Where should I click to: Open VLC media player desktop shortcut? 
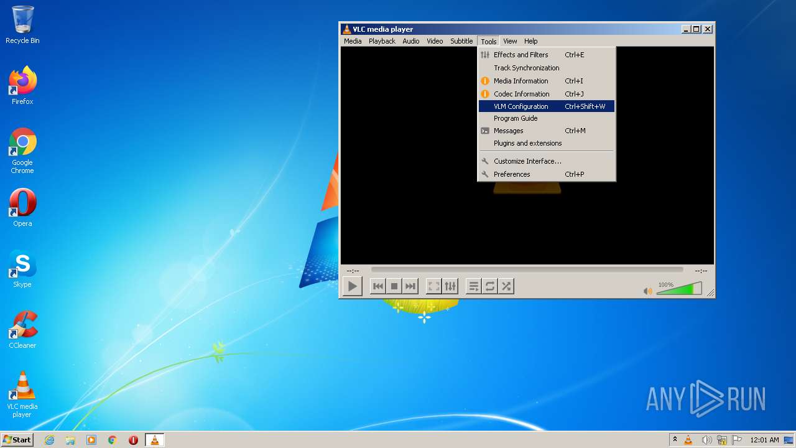pos(22,394)
